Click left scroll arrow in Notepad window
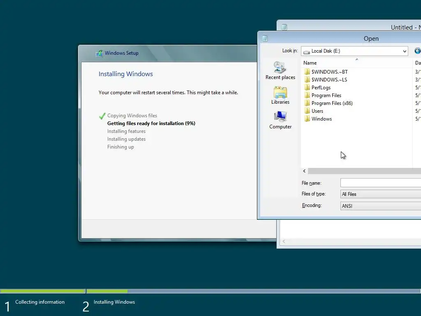The height and width of the screenshot is (316, 421). click(284, 241)
